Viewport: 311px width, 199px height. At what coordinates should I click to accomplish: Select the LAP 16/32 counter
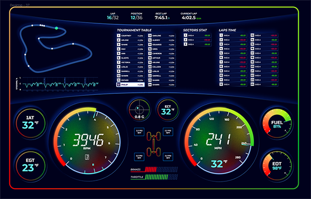(112, 17)
